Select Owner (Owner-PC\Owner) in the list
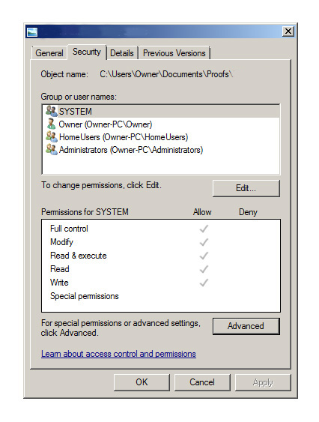The image size is (319, 422). click(x=106, y=124)
